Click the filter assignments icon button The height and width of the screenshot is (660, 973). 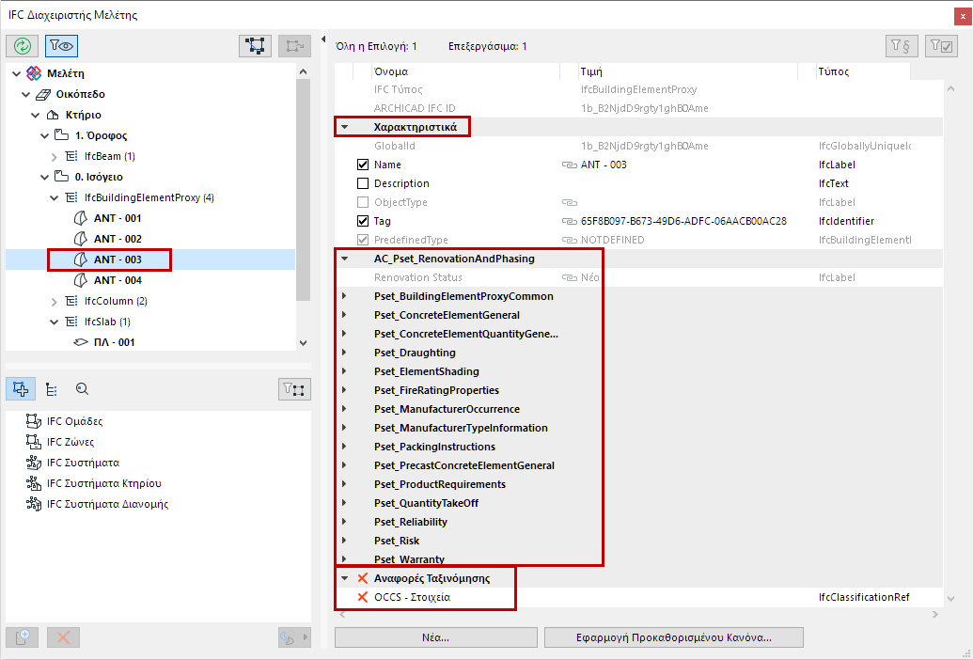[x=294, y=389]
